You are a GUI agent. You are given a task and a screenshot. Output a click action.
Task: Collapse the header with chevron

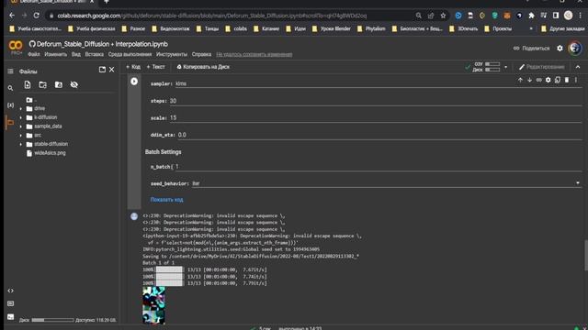point(578,67)
